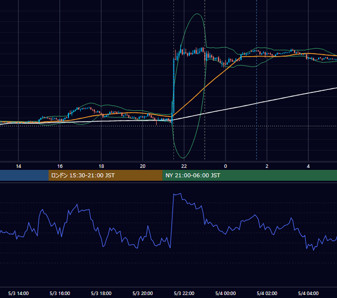
Task: Click the blue session bar left of ロンドン
Action: tap(24, 175)
